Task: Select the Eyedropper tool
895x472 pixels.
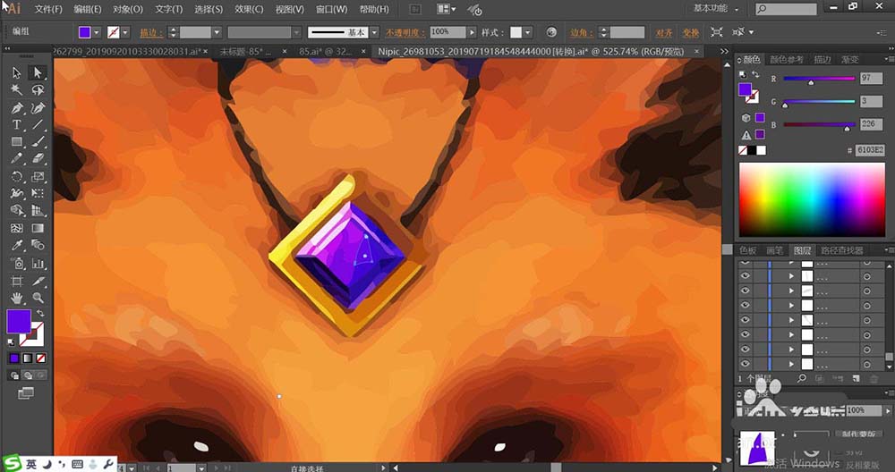Action: click(16, 246)
